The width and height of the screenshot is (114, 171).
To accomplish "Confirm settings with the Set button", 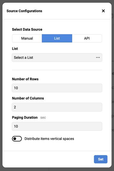I will pyautogui.click(x=101, y=159).
